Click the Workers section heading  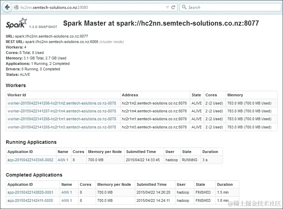point(16,85)
